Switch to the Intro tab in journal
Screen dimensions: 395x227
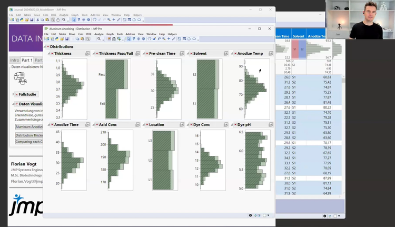point(15,60)
